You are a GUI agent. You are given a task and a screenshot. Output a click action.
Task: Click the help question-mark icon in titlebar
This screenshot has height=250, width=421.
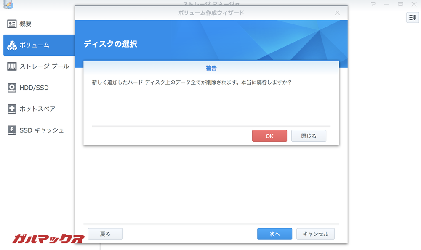click(x=373, y=4)
